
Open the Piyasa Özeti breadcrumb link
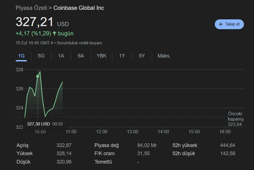click(31, 8)
